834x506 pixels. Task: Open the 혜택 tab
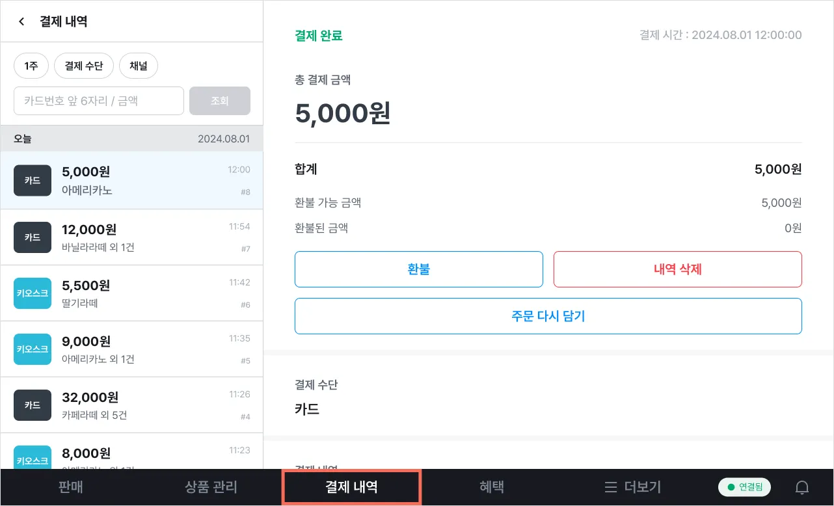[x=492, y=487]
